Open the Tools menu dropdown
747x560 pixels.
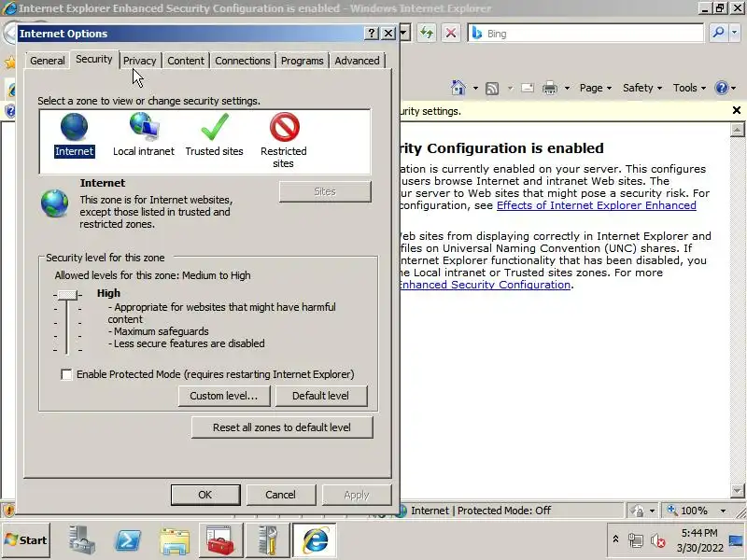click(689, 88)
